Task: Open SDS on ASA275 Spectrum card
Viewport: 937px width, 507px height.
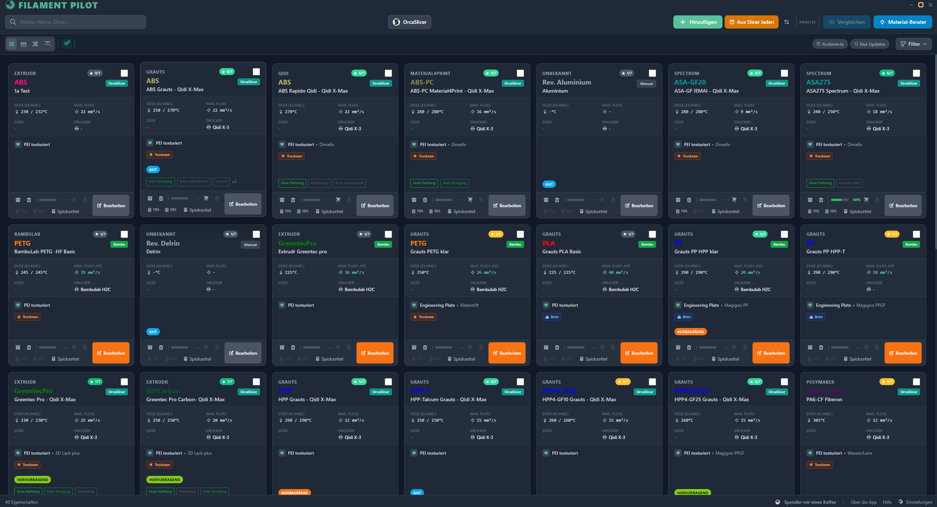Action: tap(831, 211)
